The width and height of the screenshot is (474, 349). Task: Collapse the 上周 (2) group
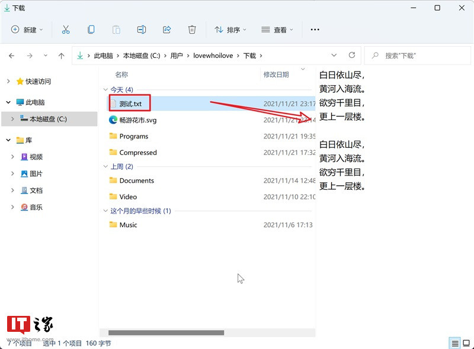point(105,166)
